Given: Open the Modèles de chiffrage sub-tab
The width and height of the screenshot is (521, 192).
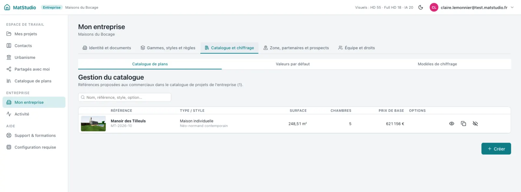Looking at the screenshot, I should click(437, 64).
